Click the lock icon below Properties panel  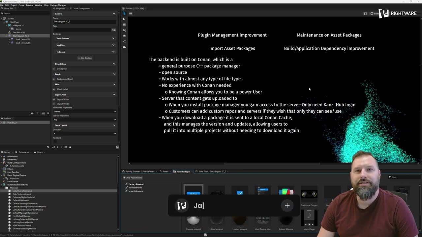click(70, 147)
